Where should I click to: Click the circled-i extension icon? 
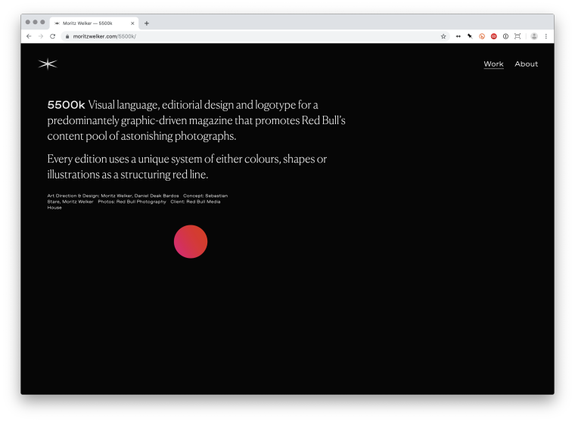pyautogui.click(x=505, y=36)
